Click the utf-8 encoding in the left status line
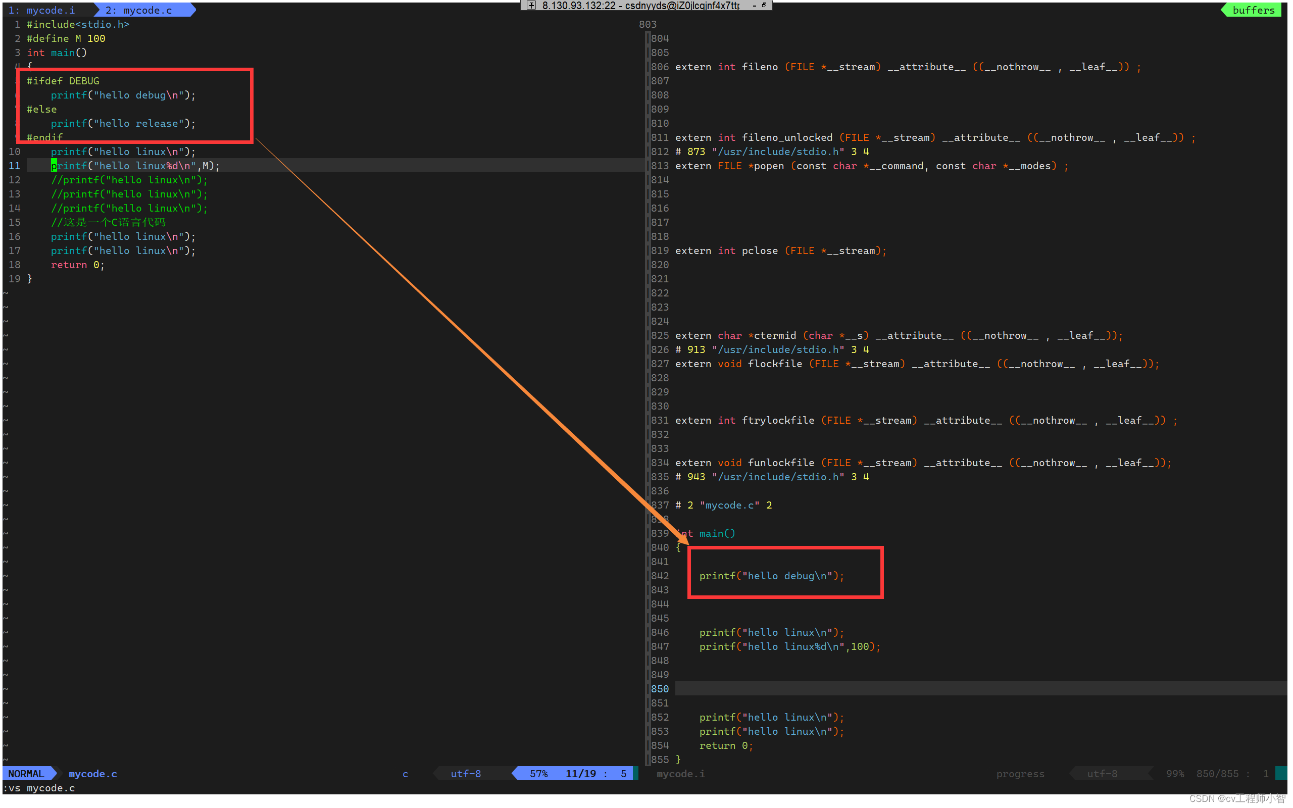This screenshot has width=1293, height=808. pos(466,774)
